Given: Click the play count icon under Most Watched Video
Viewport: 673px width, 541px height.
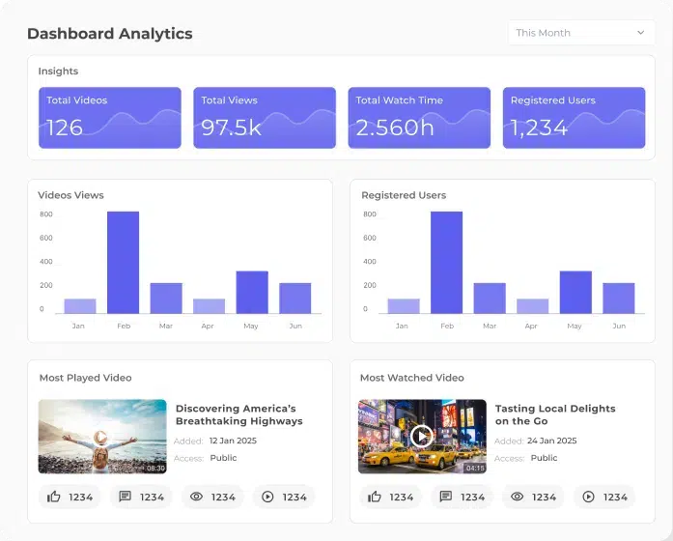Looking at the screenshot, I should coord(588,497).
